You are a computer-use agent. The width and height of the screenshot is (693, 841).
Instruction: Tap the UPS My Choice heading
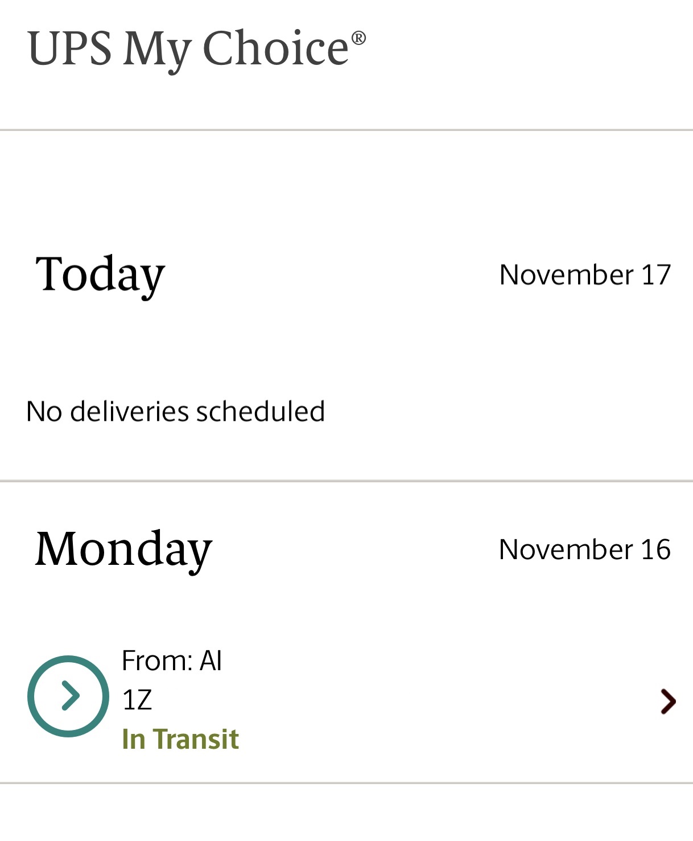click(x=196, y=49)
